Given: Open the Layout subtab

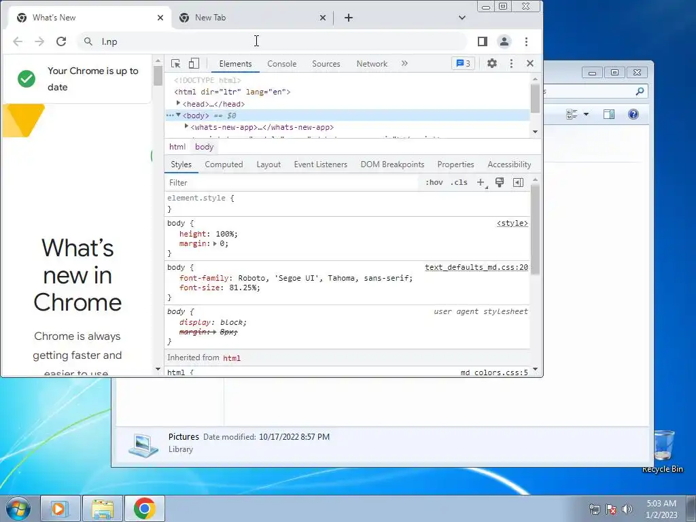Looking at the screenshot, I should [x=268, y=164].
